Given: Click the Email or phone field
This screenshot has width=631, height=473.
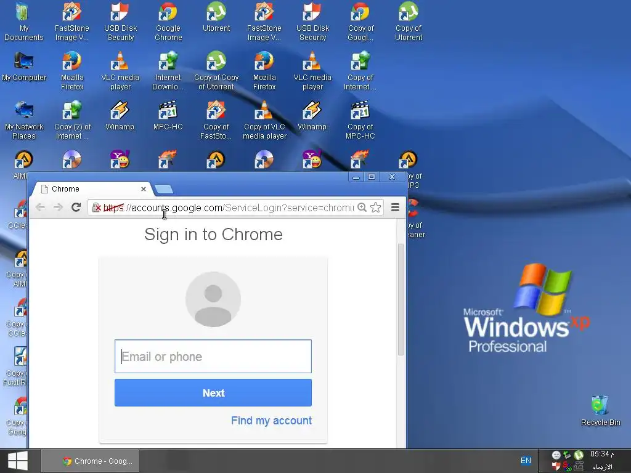Looking at the screenshot, I should click(x=213, y=357).
